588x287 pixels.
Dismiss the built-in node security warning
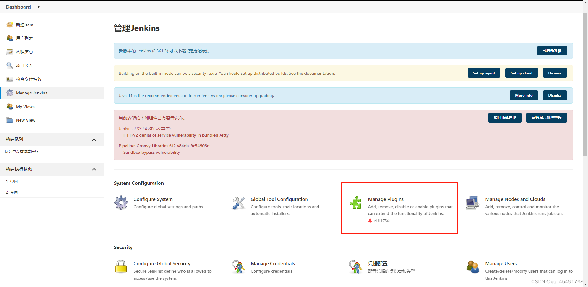point(555,73)
